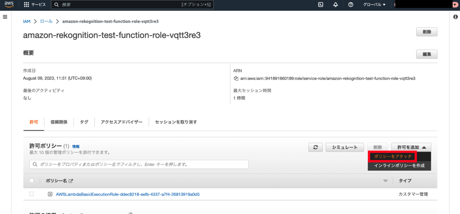Refresh the permissions policies list

[315, 147]
